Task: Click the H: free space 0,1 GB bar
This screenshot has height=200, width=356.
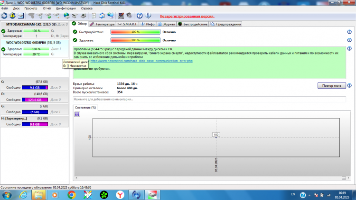Action: coord(35,124)
